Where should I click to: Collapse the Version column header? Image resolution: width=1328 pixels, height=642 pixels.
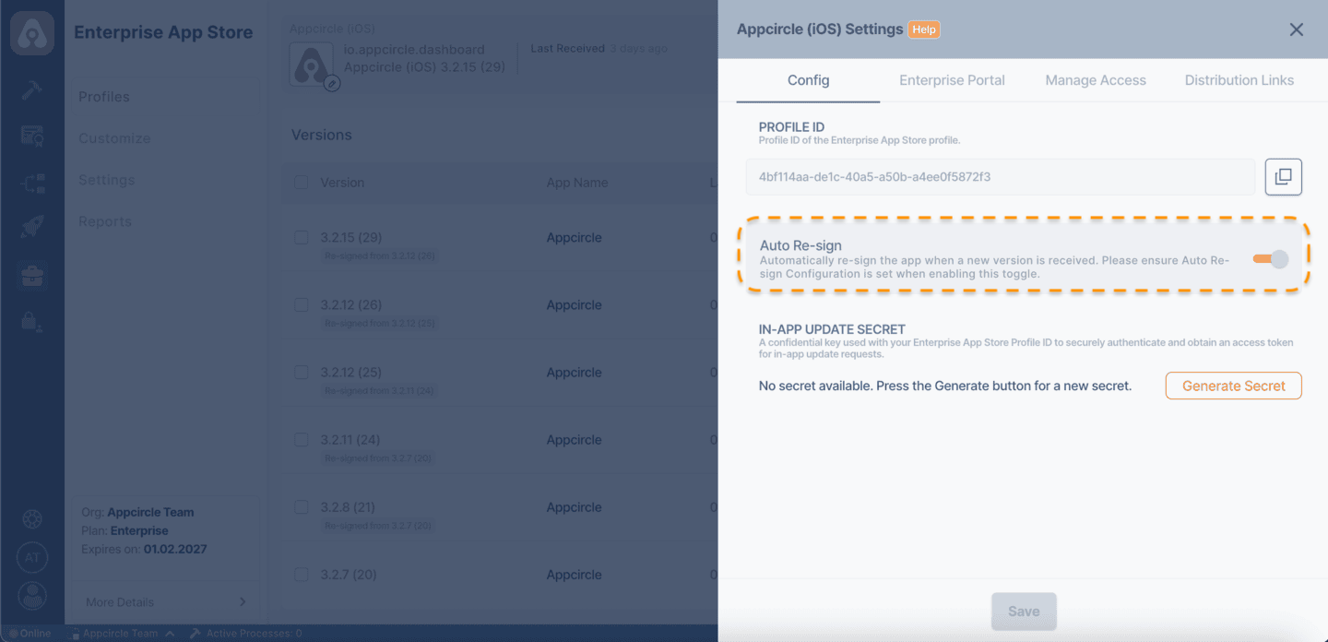coord(343,183)
